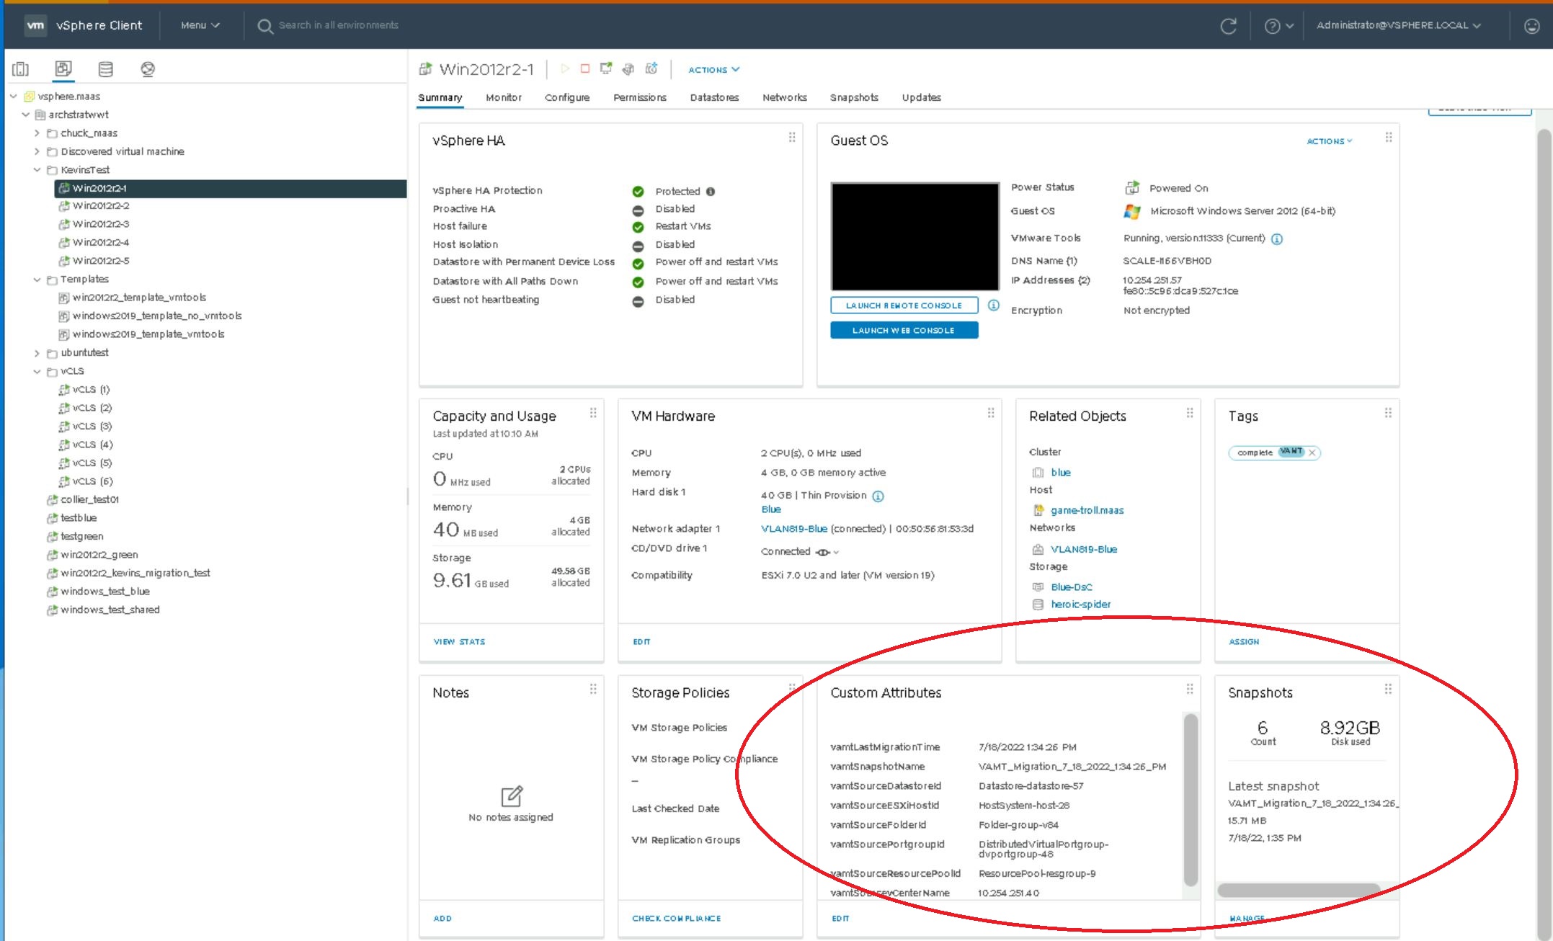Refresh the vSphere Client page
Image resolution: width=1553 pixels, height=941 pixels.
pos(1229,26)
